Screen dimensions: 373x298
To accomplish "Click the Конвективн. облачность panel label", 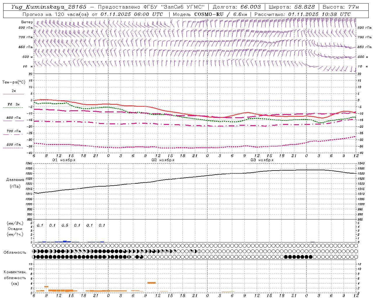I will coord(15,278).
